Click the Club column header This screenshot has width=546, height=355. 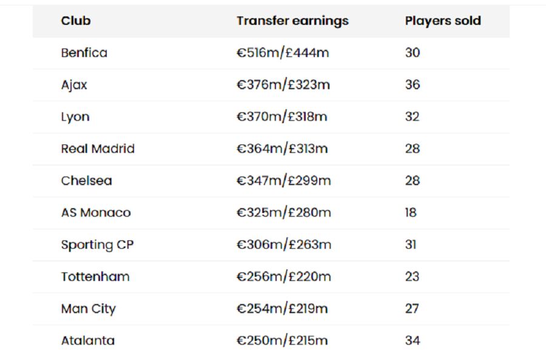coord(76,21)
